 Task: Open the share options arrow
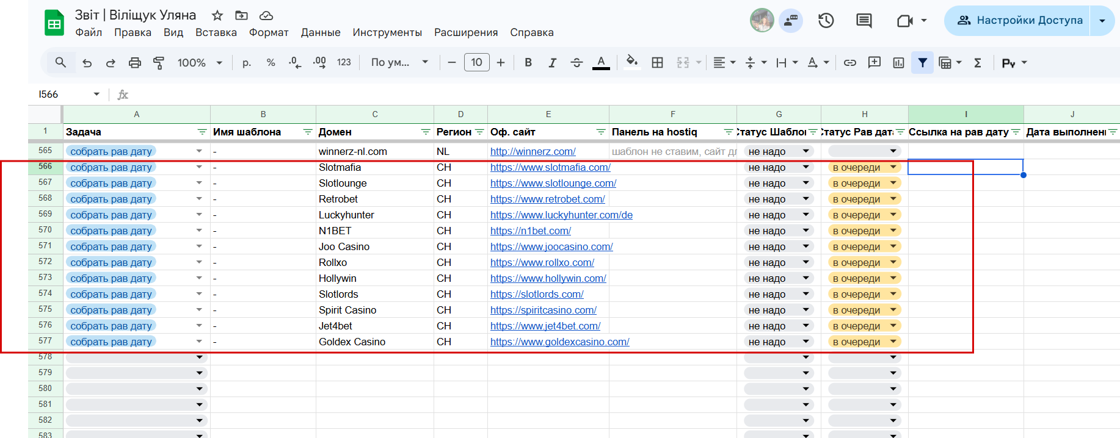(x=1102, y=21)
